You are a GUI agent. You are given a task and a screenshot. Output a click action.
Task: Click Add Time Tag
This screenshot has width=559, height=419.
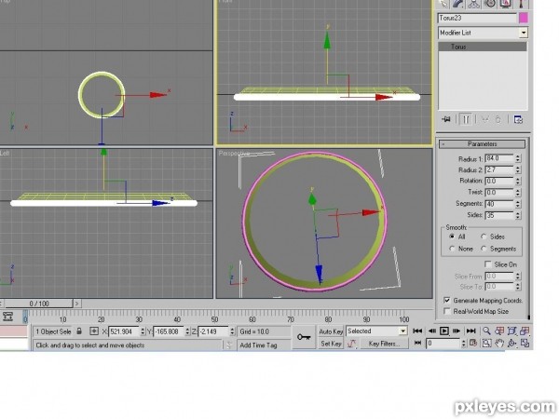coord(258,345)
